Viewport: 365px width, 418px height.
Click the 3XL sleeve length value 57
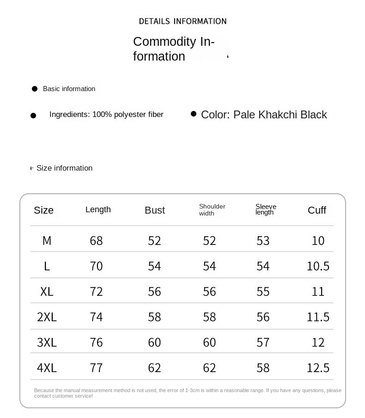tap(263, 343)
